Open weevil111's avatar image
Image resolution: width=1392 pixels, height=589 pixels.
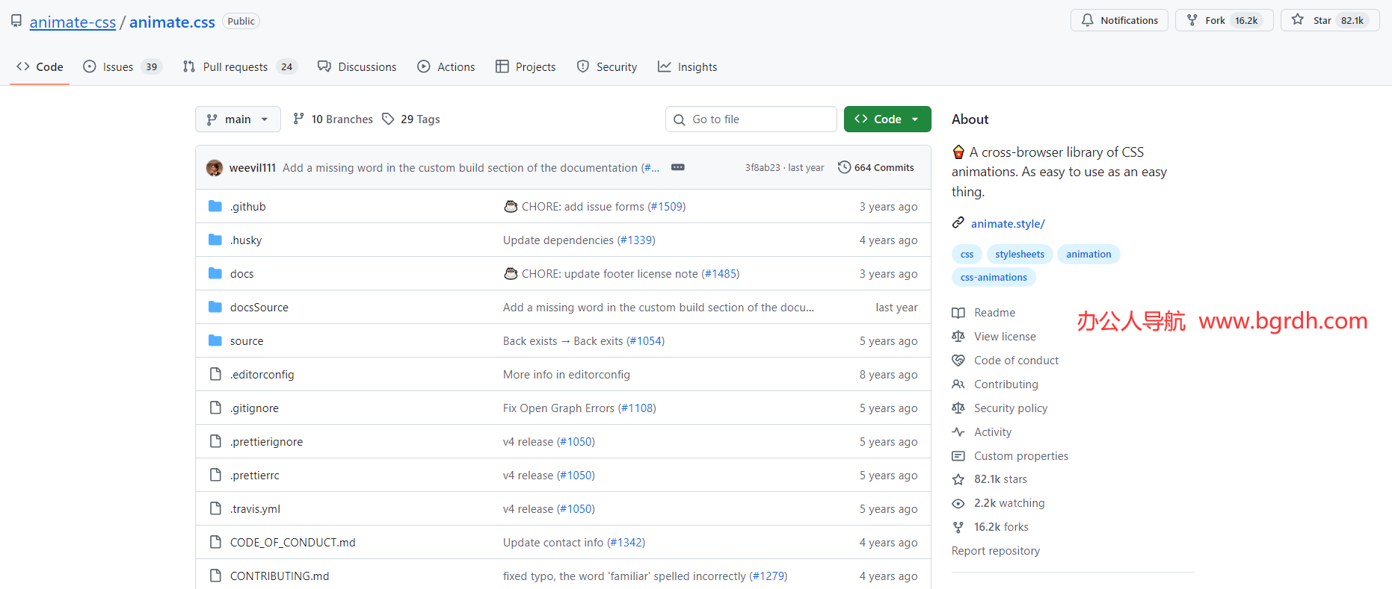215,168
